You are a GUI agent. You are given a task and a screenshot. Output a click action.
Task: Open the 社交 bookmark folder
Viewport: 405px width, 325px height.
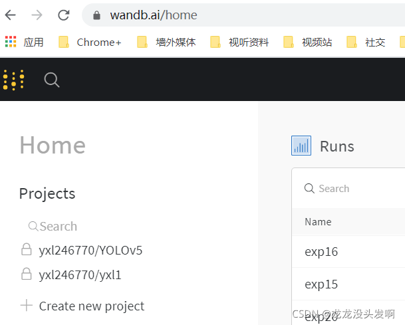coord(366,42)
